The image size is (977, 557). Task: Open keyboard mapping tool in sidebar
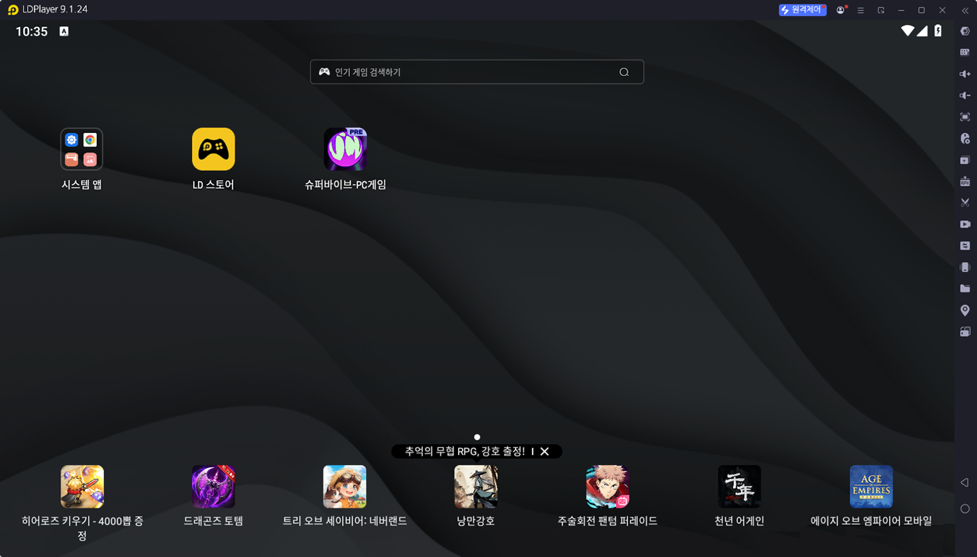(965, 52)
